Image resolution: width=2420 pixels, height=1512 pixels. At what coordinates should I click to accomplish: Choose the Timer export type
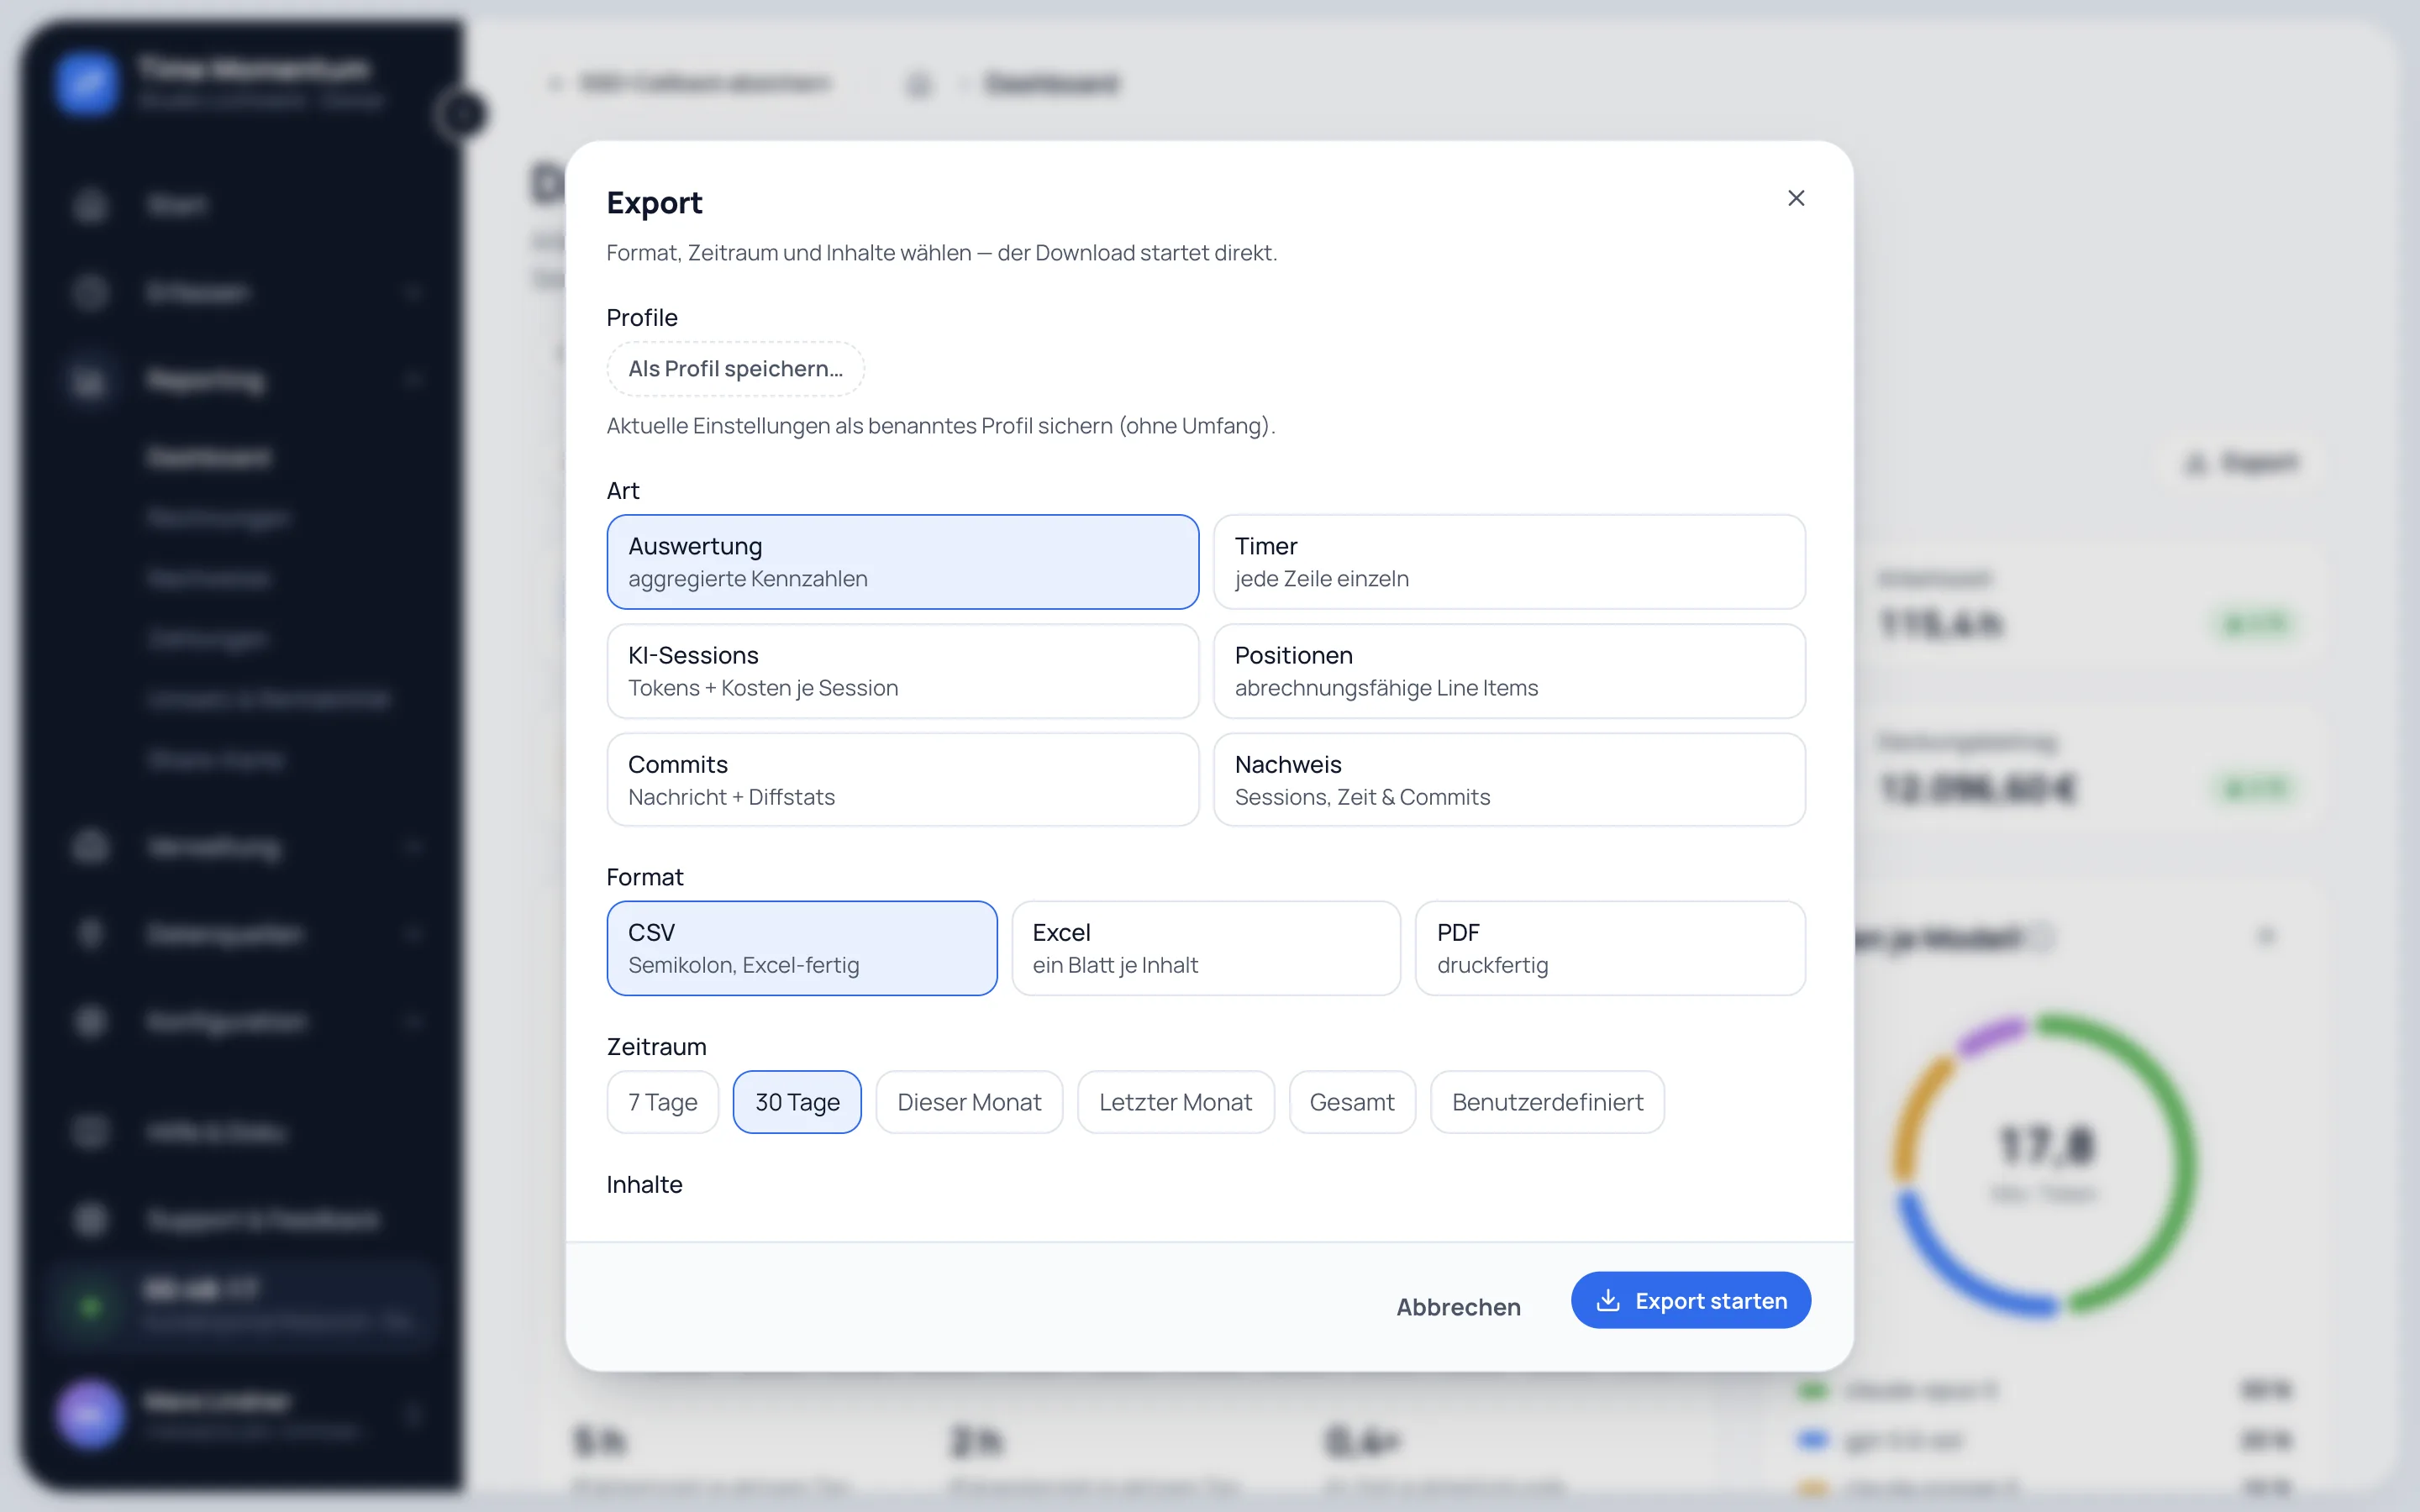pyautogui.click(x=1509, y=562)
